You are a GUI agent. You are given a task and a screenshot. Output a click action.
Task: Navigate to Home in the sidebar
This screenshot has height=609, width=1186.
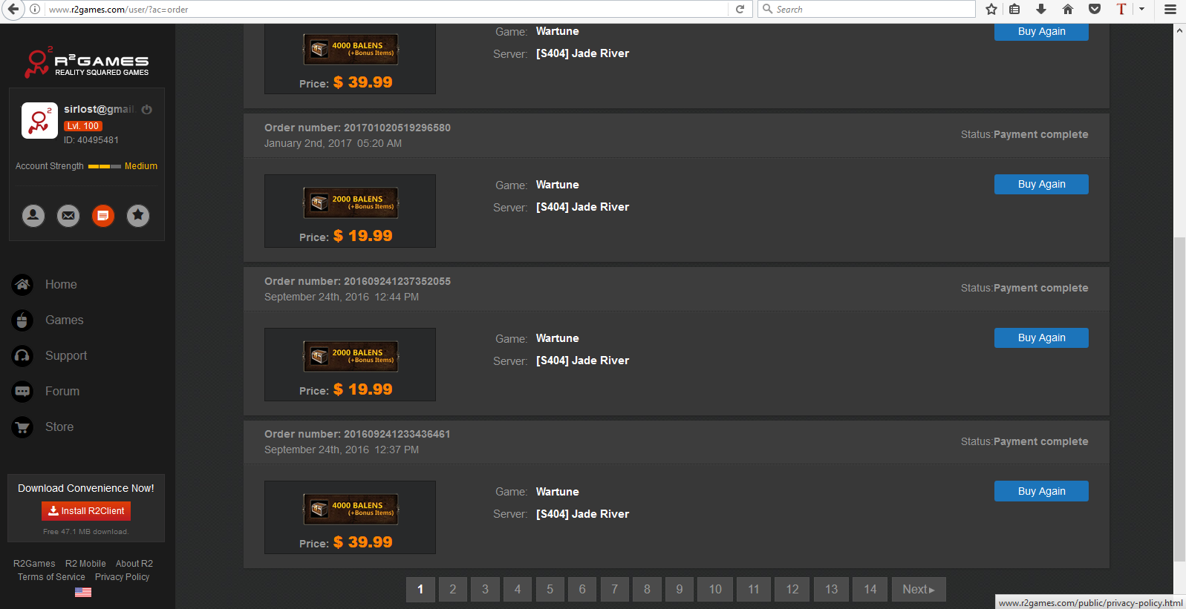pos(61,285)
